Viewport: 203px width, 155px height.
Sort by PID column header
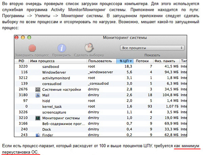(21, 61)
